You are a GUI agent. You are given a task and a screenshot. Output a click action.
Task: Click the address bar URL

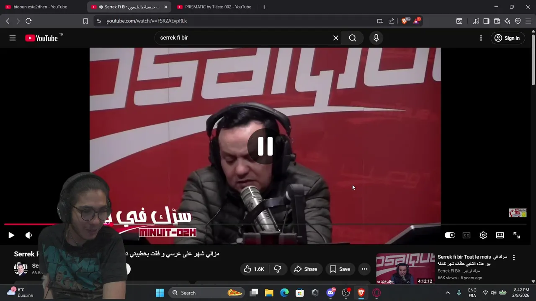coord(147,21)
